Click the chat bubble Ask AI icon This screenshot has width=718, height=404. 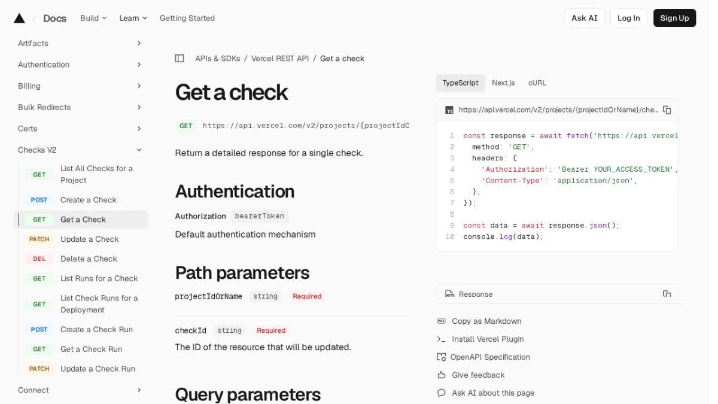(442, 393)
